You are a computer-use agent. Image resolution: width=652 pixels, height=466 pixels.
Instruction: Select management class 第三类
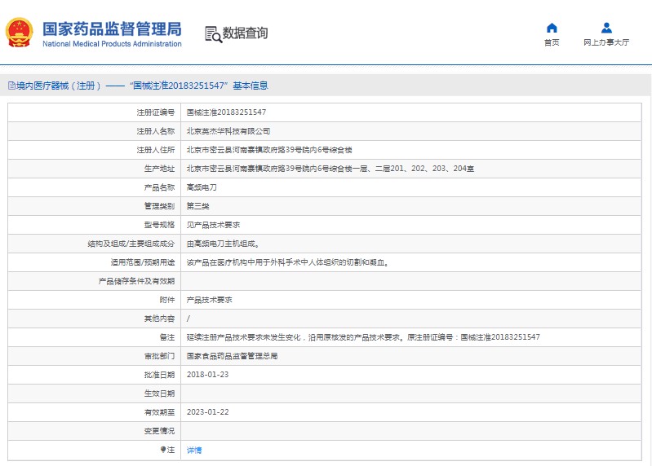(198, 206)
